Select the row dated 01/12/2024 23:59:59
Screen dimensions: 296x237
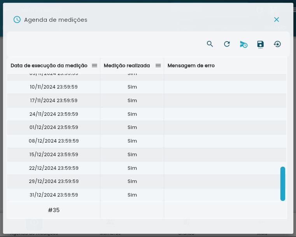[147, 127]
